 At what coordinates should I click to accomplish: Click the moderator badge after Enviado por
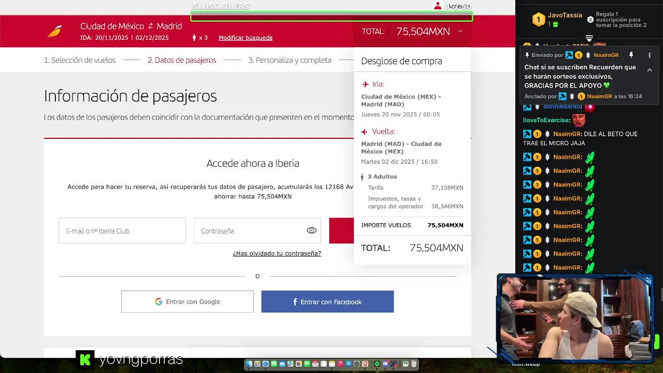(569, 55)
